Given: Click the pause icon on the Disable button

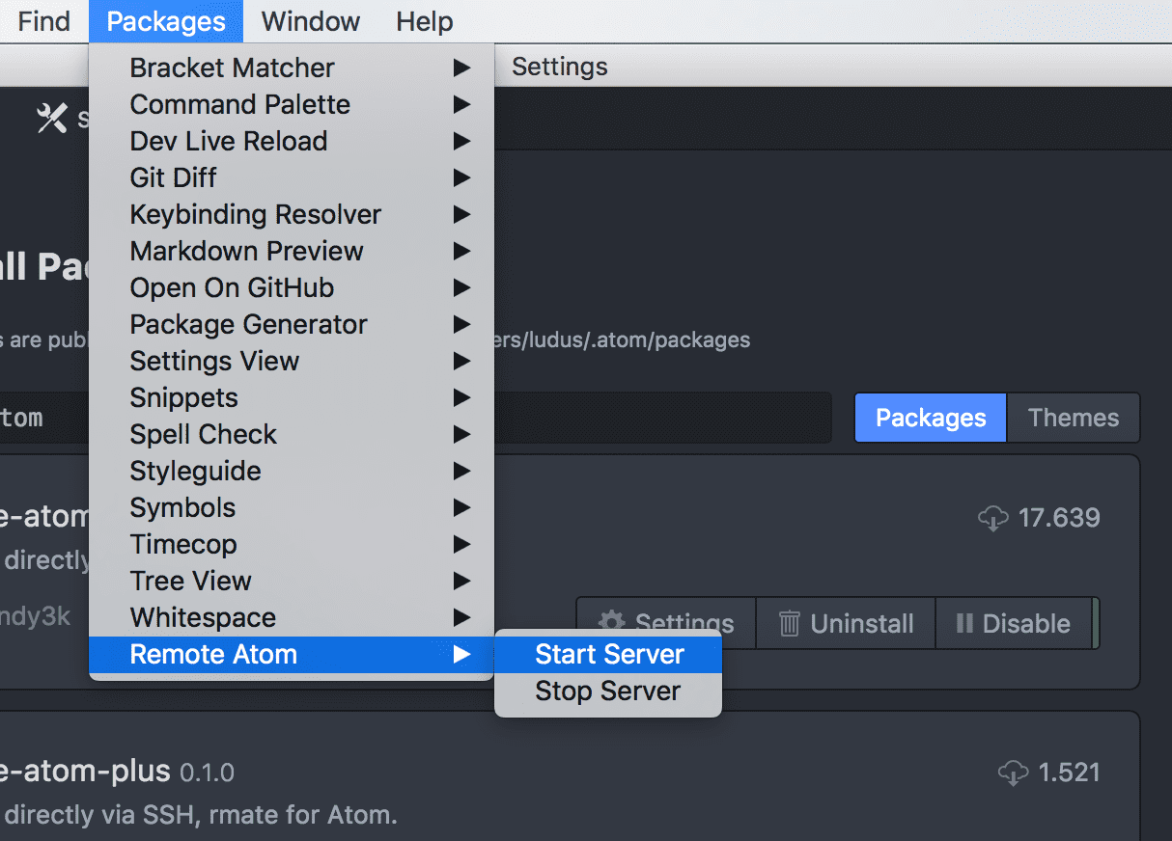Looking at the screenshot, I should tap(963, 624).
